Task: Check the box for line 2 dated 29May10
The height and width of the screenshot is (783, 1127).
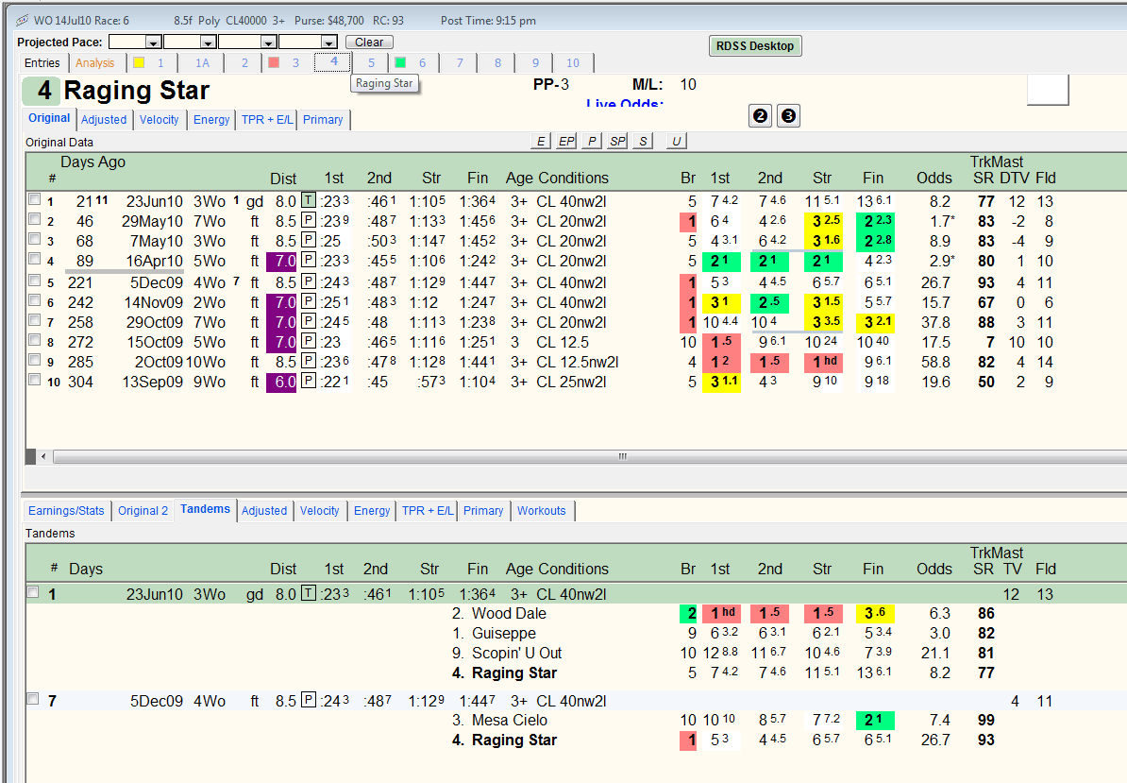Action: point(34,219)
